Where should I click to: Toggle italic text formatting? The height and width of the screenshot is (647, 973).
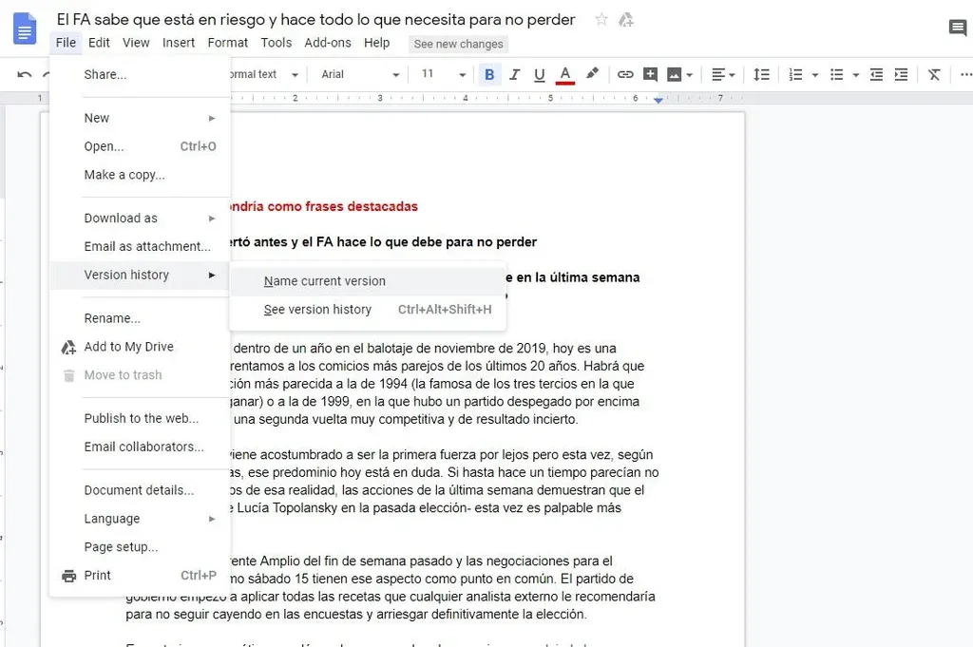click(x=515, y=74)
